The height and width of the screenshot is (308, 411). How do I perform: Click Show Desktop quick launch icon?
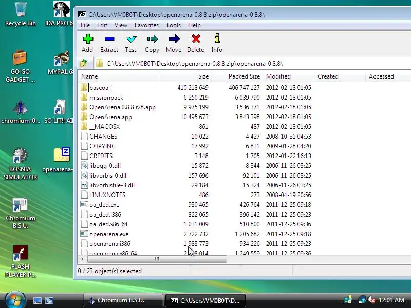click(x=37, y=300)
